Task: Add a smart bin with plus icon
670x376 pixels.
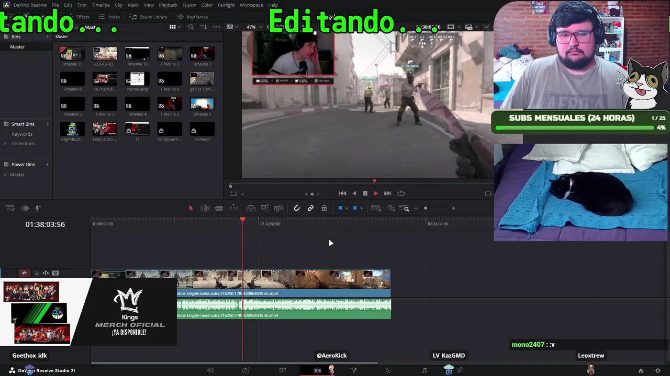Action: 47,124
